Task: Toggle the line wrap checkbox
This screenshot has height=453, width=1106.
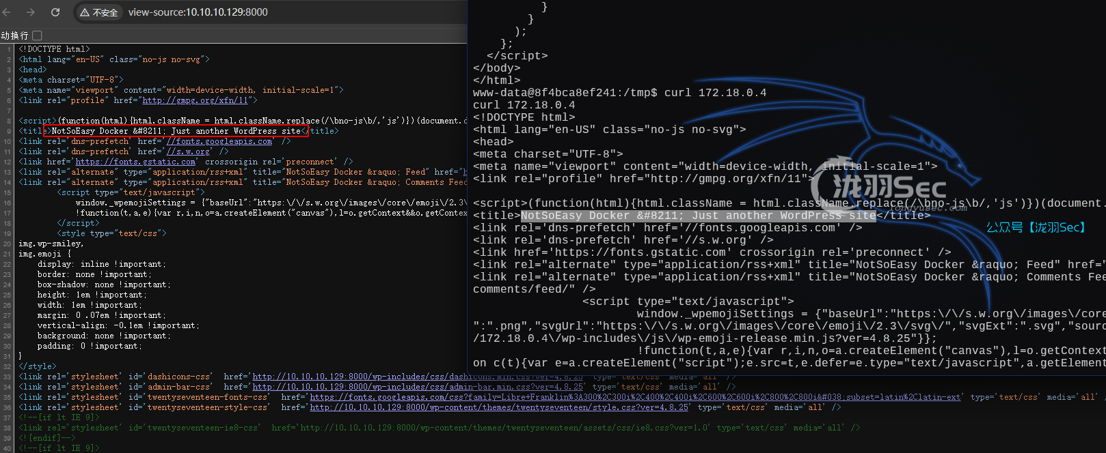Action: (37, 35)
